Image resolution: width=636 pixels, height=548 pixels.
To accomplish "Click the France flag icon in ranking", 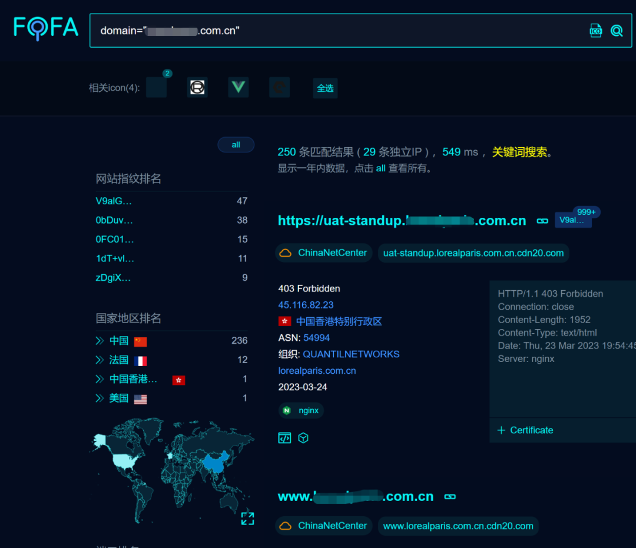I will pos(140,361).
